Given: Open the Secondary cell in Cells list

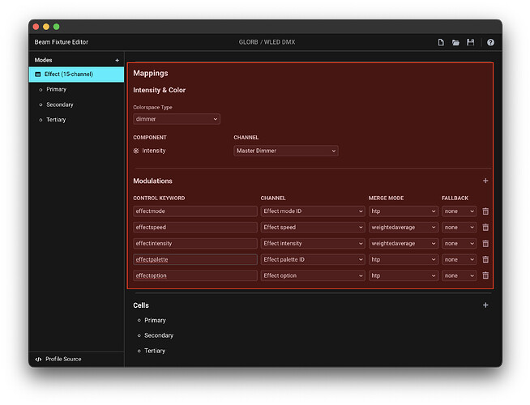Looking at the screenshot, I should click(x=159, y=335).
